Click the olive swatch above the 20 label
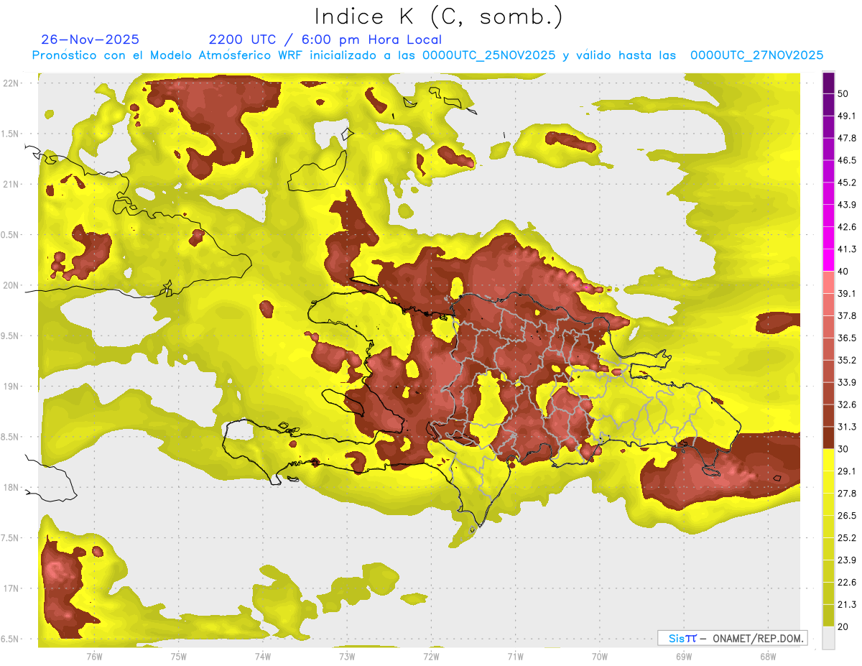Screen dimensions: 862x666 [x=828, y=615]
